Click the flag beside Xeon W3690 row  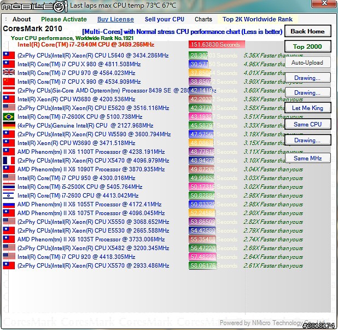pyautogui.click(x=9, y=143)
